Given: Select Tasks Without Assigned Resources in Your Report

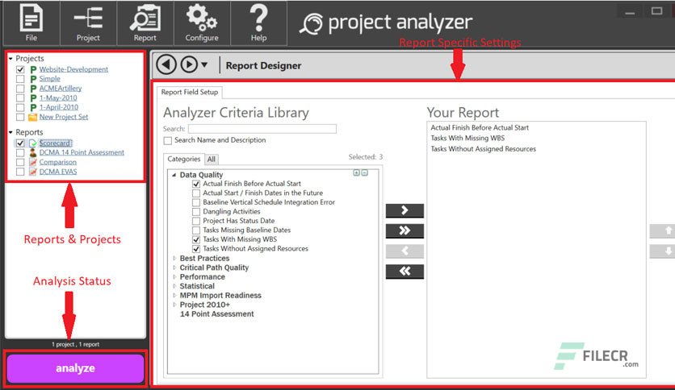Looking at the screenshot, I should (x=483, y=149).
